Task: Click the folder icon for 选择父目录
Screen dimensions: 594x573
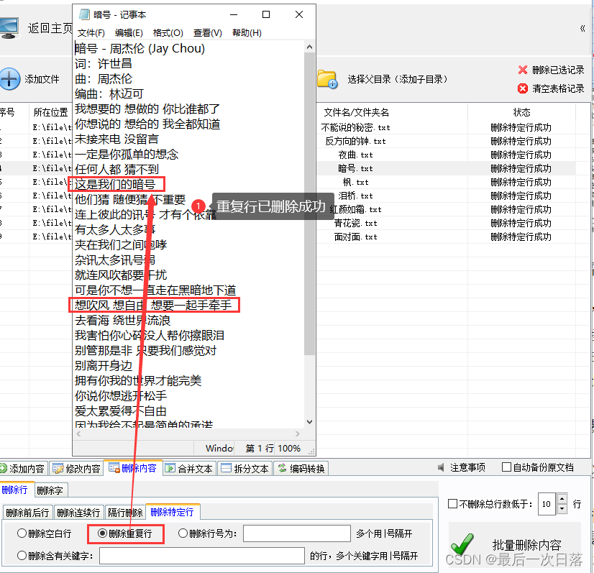Action: pos(327,79)
